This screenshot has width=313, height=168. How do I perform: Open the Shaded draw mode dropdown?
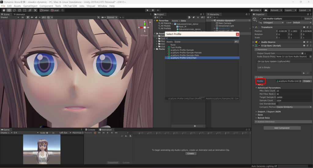(10, 17)
